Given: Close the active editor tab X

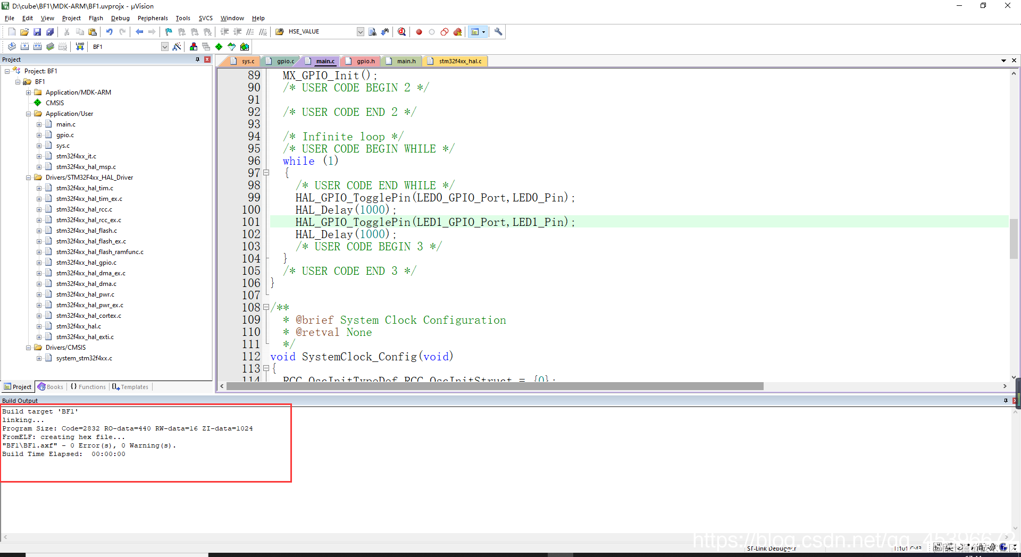Looking at the screenshot, I should 1014,61.
